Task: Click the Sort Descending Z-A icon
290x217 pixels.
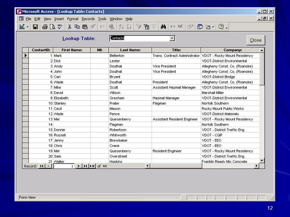Action: 129,27
